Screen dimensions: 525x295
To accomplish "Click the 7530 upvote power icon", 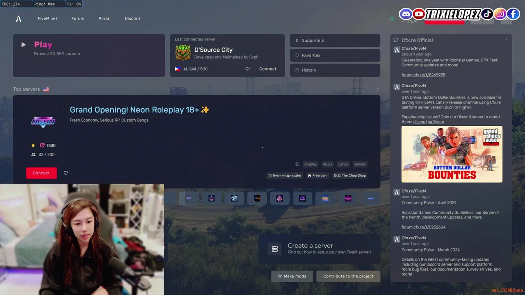I will coord(42,145).
